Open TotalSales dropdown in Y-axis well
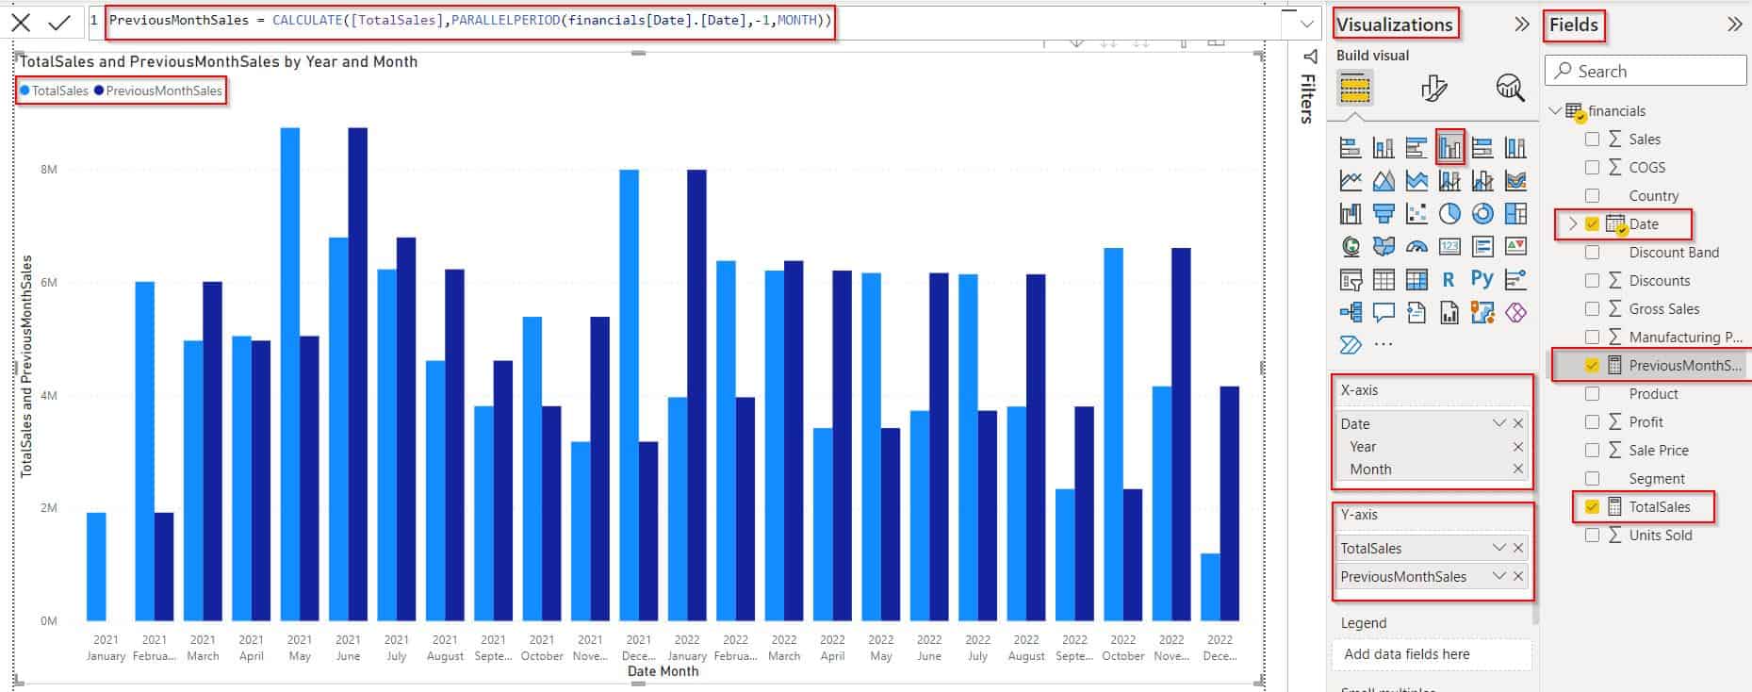Screen dimensions: 1752x692 [x=1499, y=548]
